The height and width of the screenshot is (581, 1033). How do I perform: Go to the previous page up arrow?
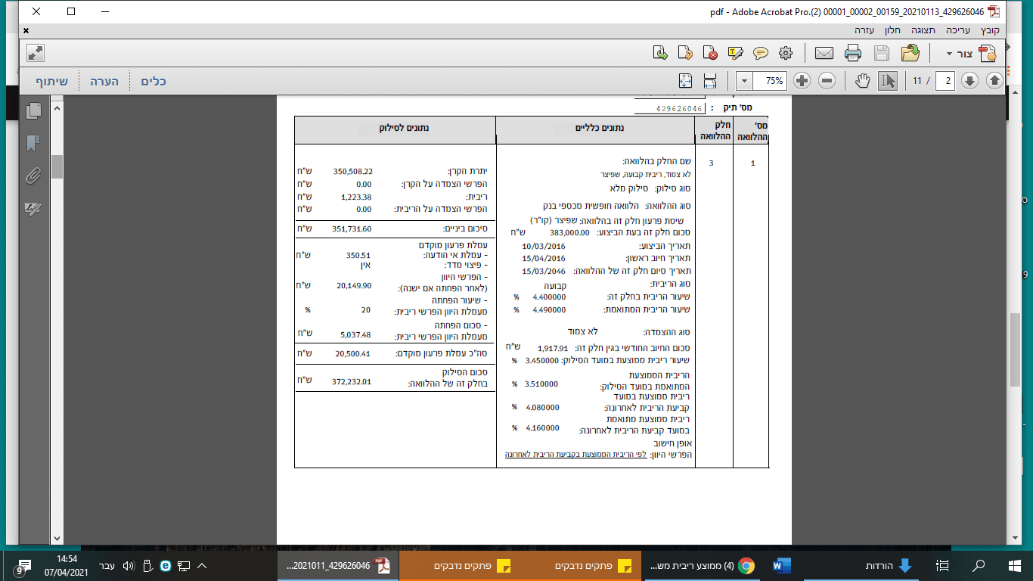[994, 81]
